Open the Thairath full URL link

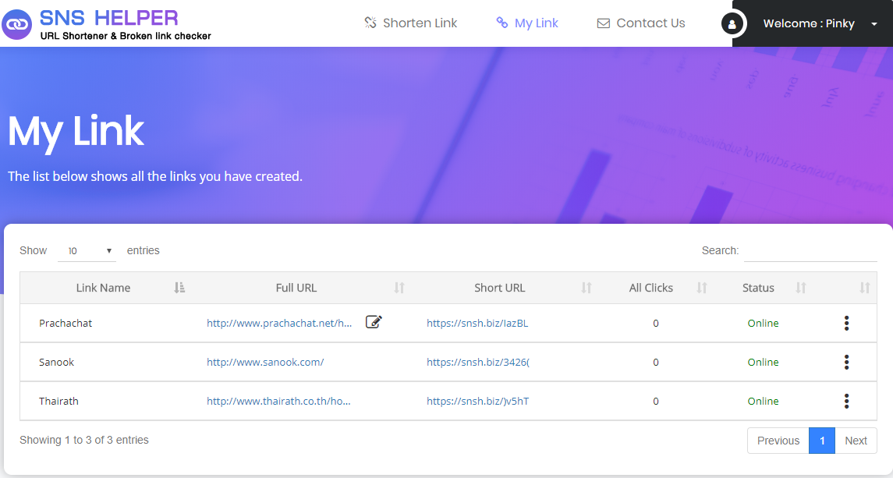[278, 401]
